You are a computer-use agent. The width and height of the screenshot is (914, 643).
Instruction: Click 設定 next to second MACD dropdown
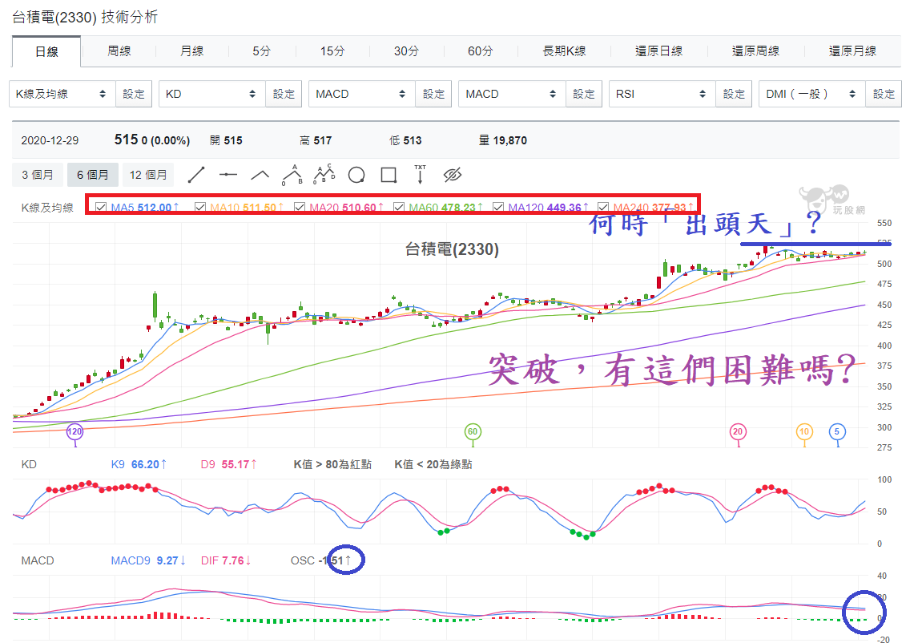(583, 94)
